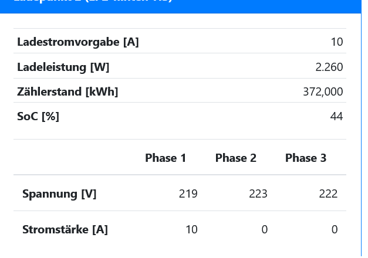This screenshot has height=258, width=368.
Task: Select Phase 2 voltage value 223
Action: coord(258,193)
